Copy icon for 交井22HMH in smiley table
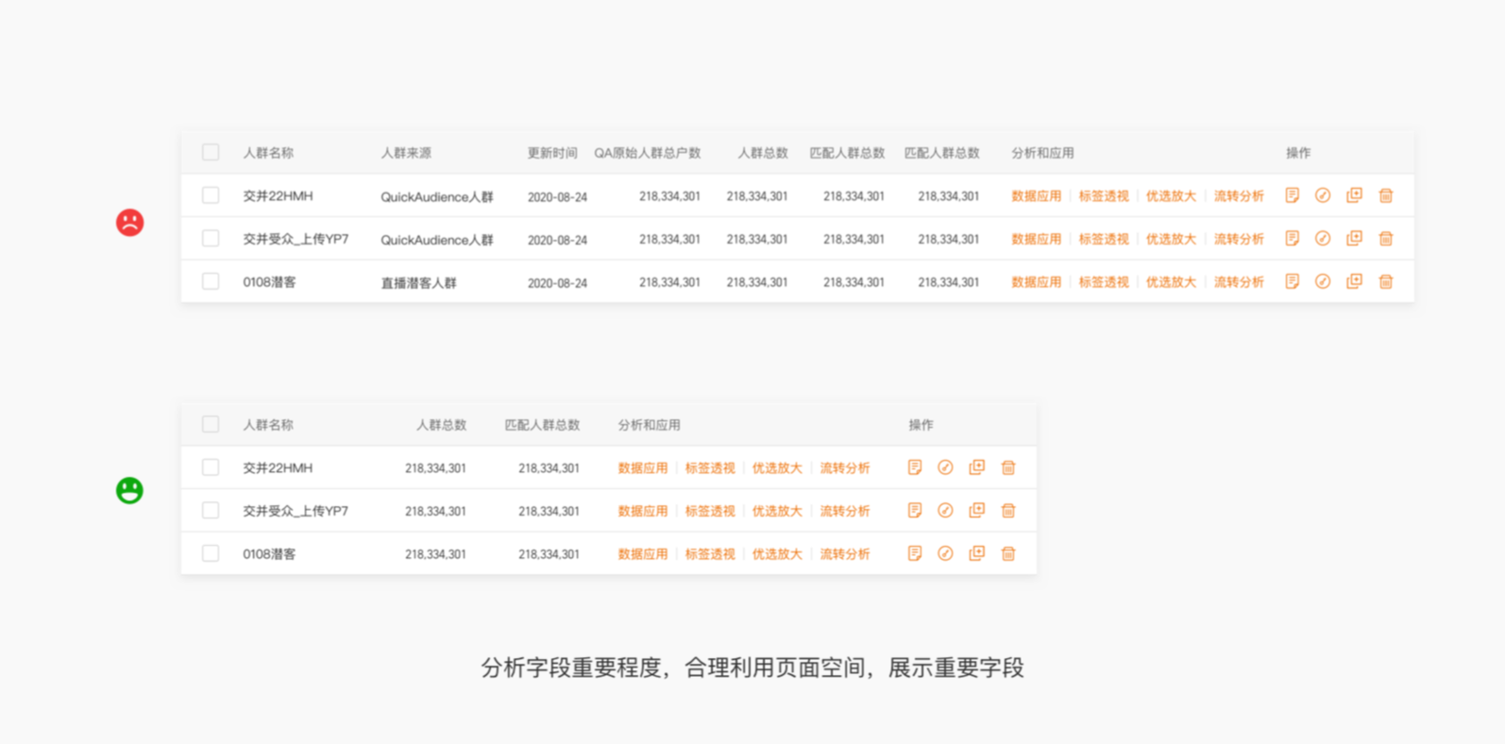 [x=976, y=467]
